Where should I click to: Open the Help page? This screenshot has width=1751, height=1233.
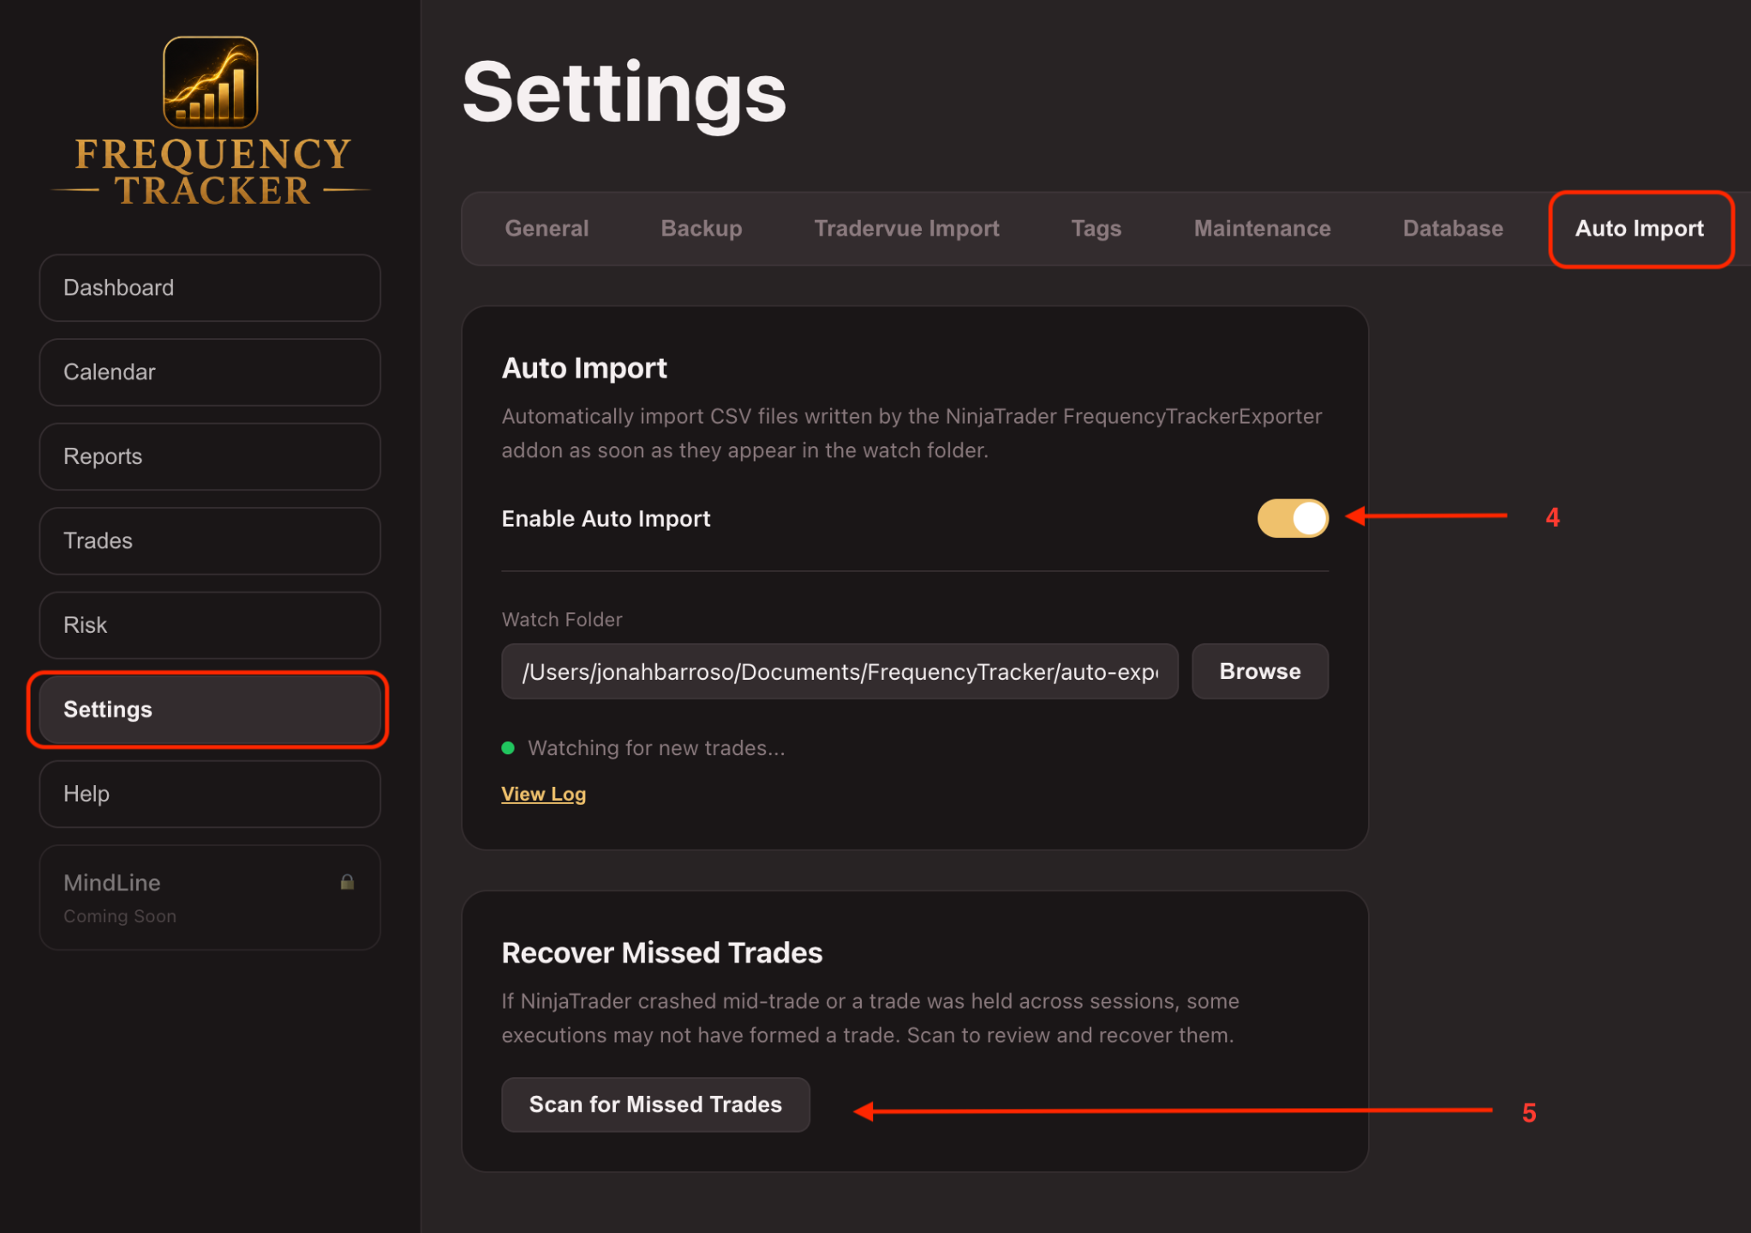coord(210,794)
